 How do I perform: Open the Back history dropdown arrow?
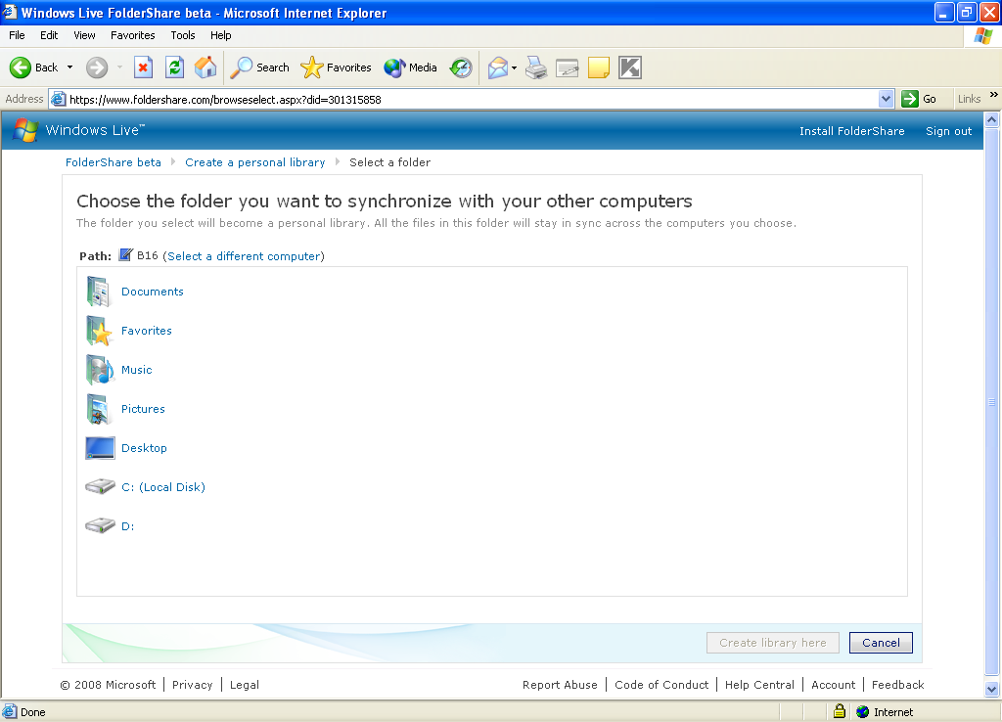click(69, 68)
